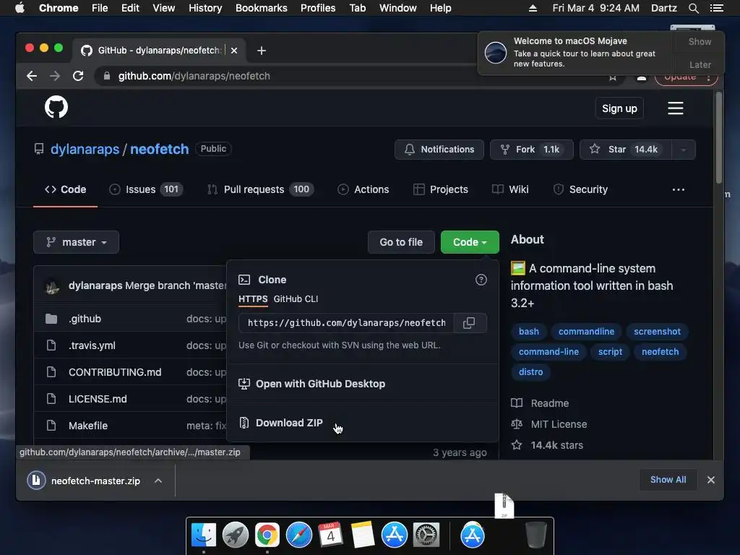Click the screenshot topic tag
This screenshot has height=555, width=740.
(x=657, y=332)
